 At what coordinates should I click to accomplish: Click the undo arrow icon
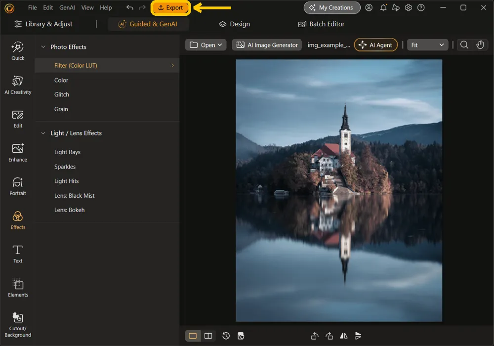[129, 7]
